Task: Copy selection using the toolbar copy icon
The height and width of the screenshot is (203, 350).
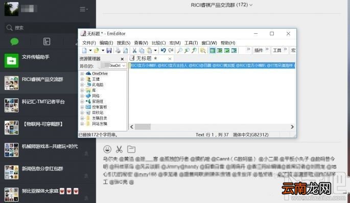Action: coord(142,51)
